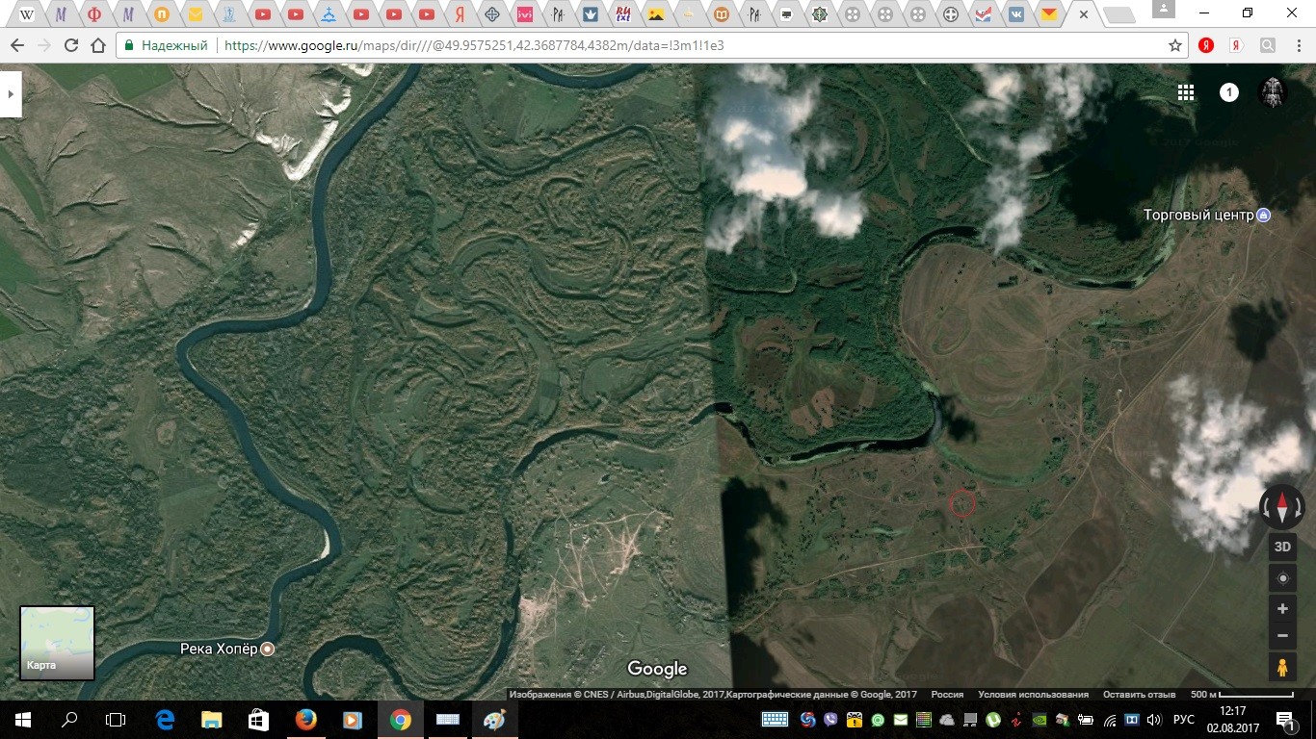This screenshot has height=739, width=1316.
Task: Open Task View on the taskbar
Action: pyautogui.click(x=116, y=719)
